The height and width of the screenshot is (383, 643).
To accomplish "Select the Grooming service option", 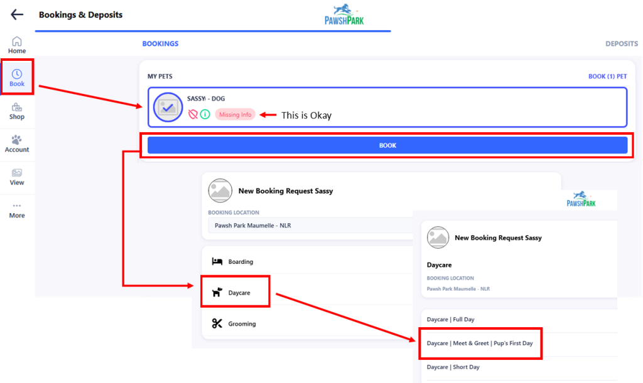I will tap(307, 323).
